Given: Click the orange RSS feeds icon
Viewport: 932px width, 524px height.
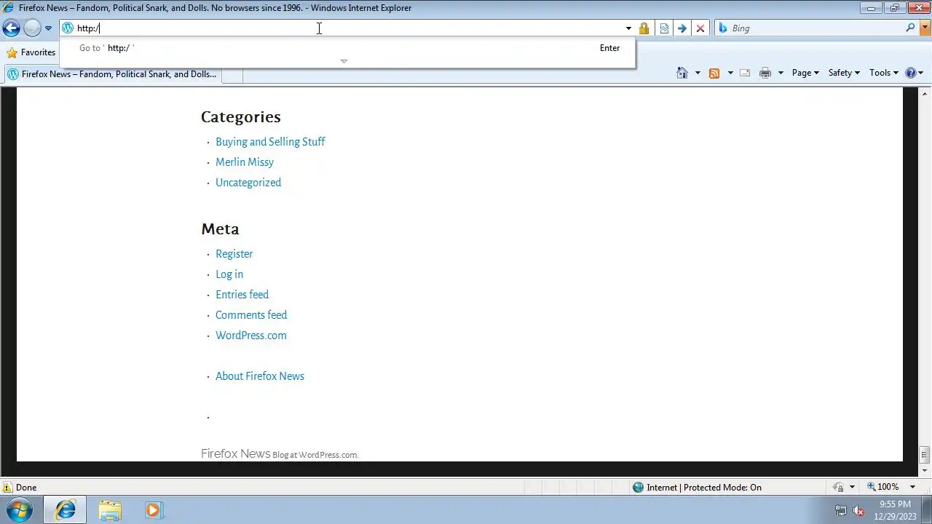Looking at the screenshot, I should pos(714,73).
